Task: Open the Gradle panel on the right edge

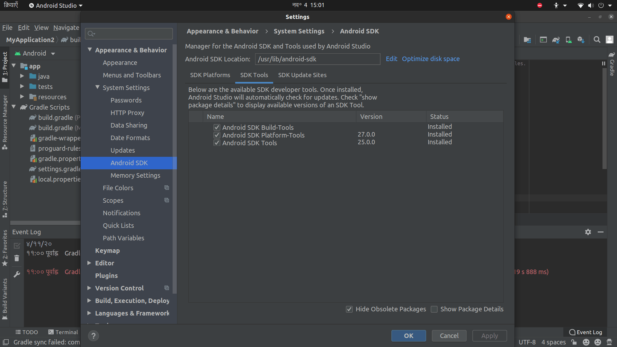Action: (612, 67)
